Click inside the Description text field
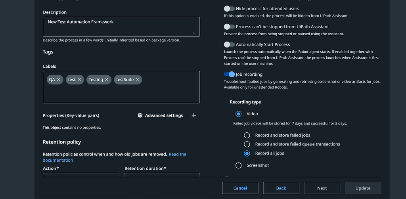The width and height of the screenshot is (406, 199). [x=121, y=26]
